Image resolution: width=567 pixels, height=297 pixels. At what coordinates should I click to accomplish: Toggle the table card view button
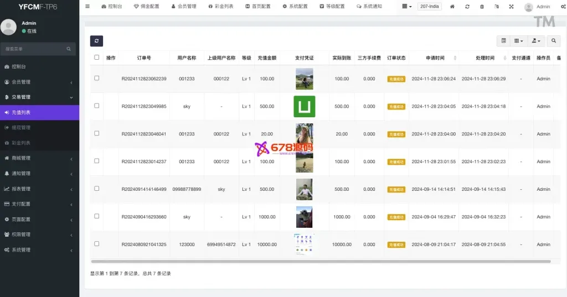coord(503,41)
